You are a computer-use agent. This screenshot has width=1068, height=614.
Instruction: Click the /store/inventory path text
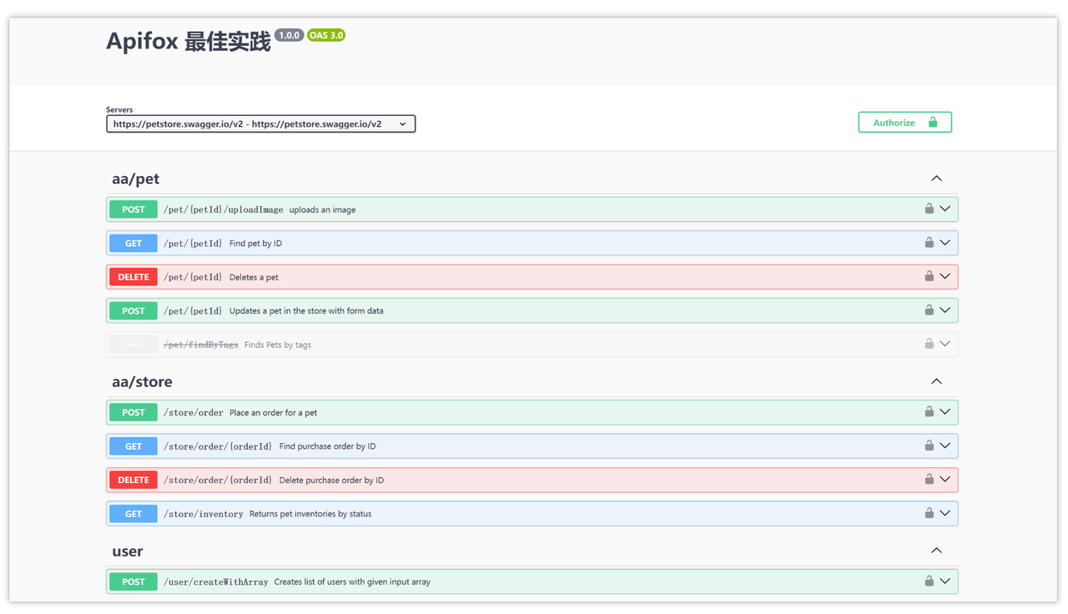pos(204,514)
